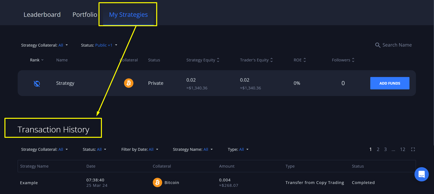434x194 pixels.
Task: Open the Strategy Name filter dropdown
Action: pyautogui.click(x=193, y=149)
